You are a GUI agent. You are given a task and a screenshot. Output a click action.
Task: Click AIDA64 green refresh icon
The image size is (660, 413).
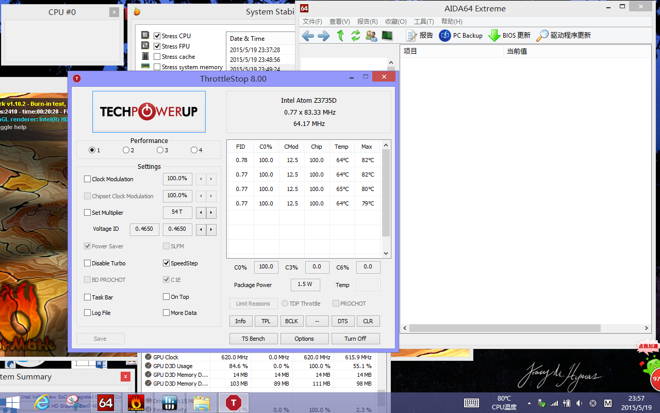coord(356,36)
